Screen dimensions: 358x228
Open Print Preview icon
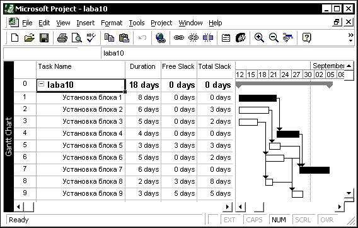[x=76, y=38]
